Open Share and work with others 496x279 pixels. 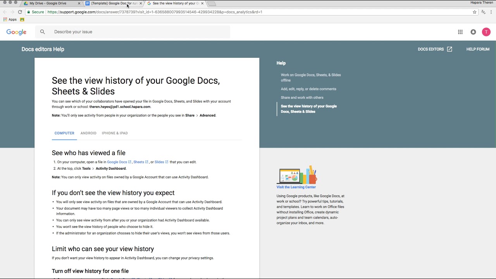click(302, 98)
